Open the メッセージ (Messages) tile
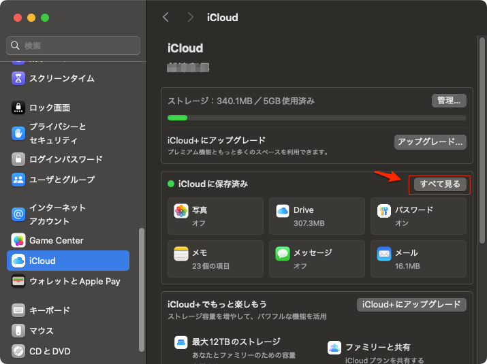This screenshot has width=487, height=364. (317, 259)
